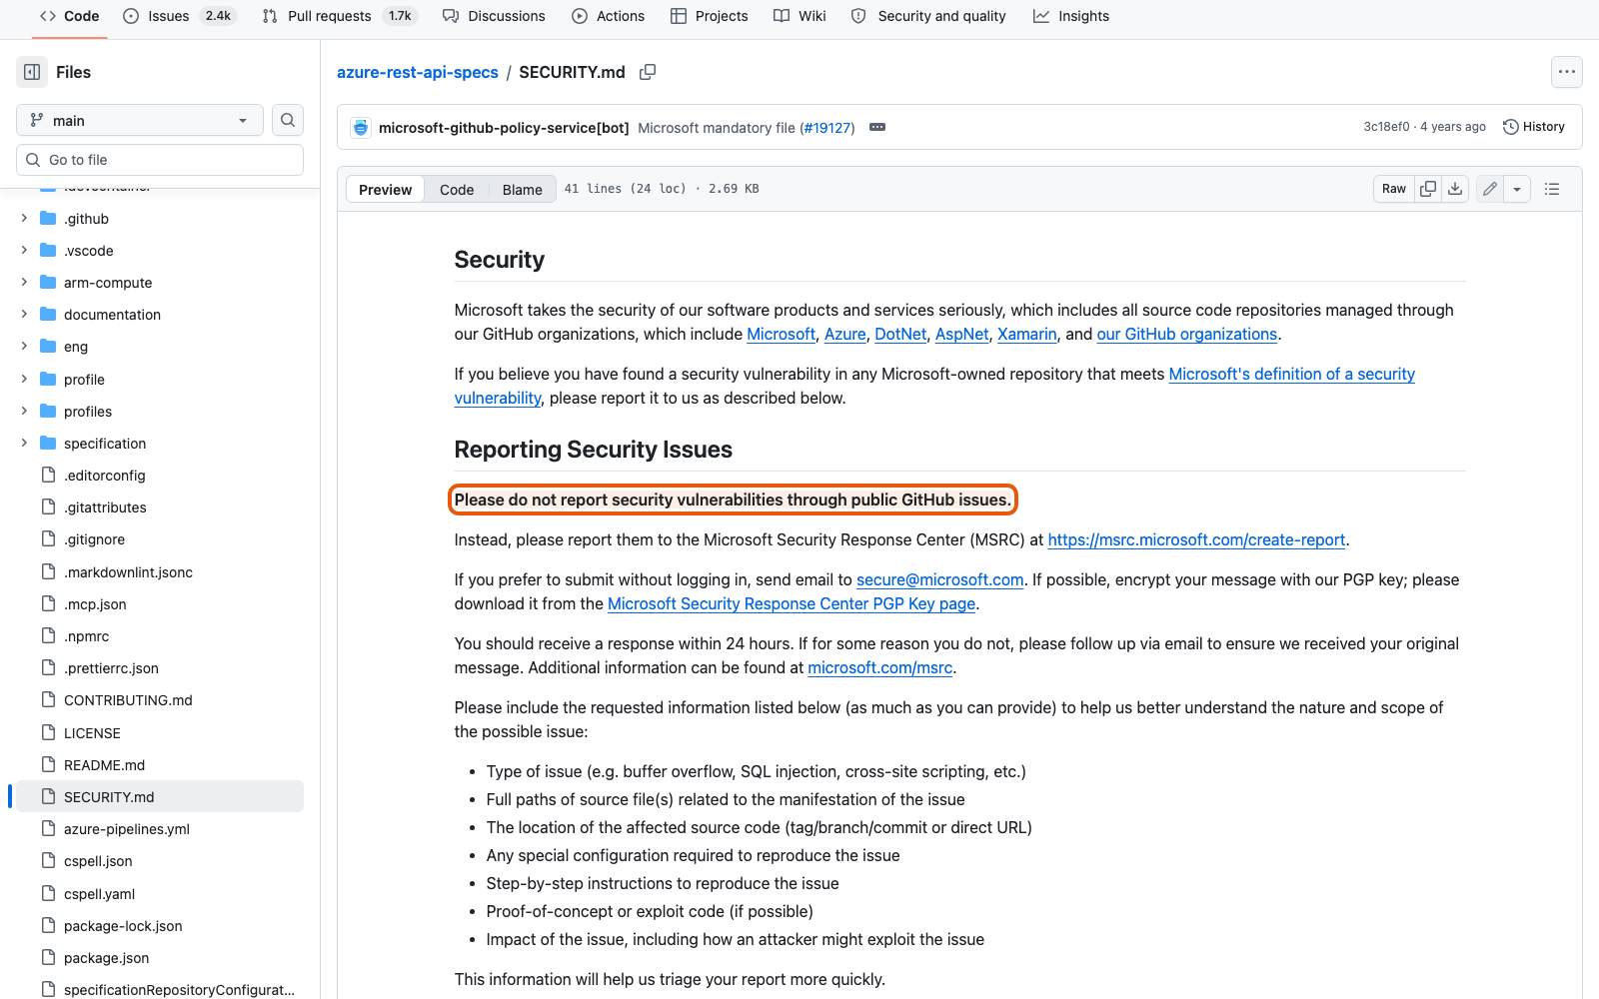The height and width of the screenshot is (999, 1599).
Task: Click the secure@microsoft.com email link
Action: click(940, 579)
